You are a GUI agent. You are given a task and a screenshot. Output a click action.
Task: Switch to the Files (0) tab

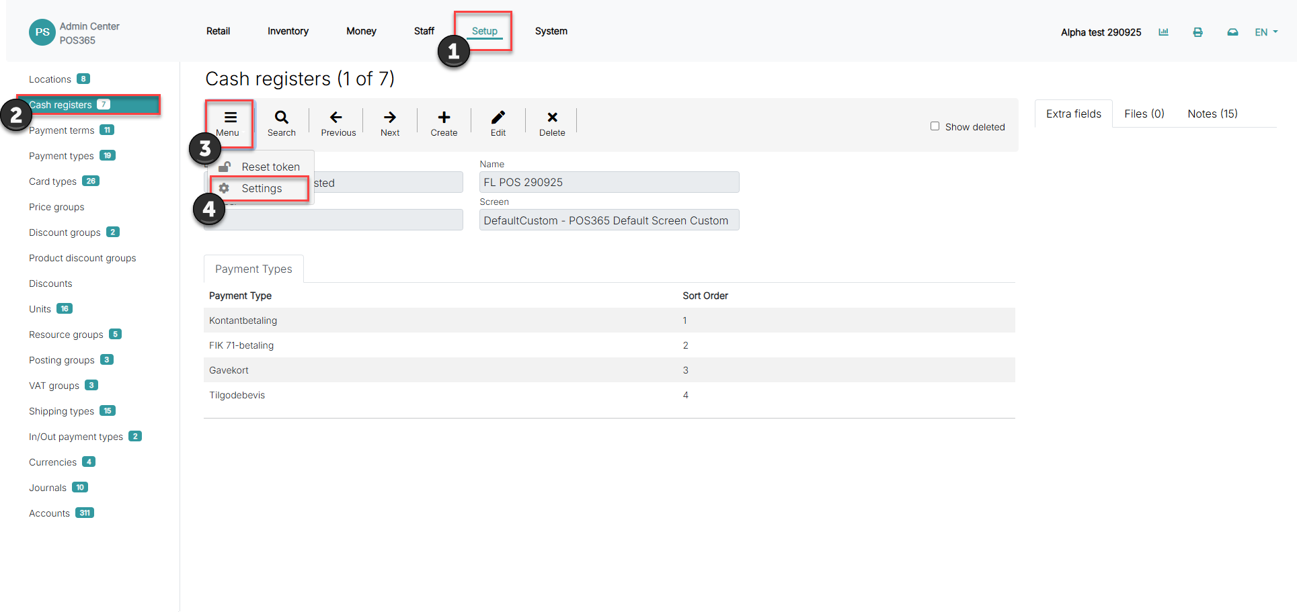1144,114
